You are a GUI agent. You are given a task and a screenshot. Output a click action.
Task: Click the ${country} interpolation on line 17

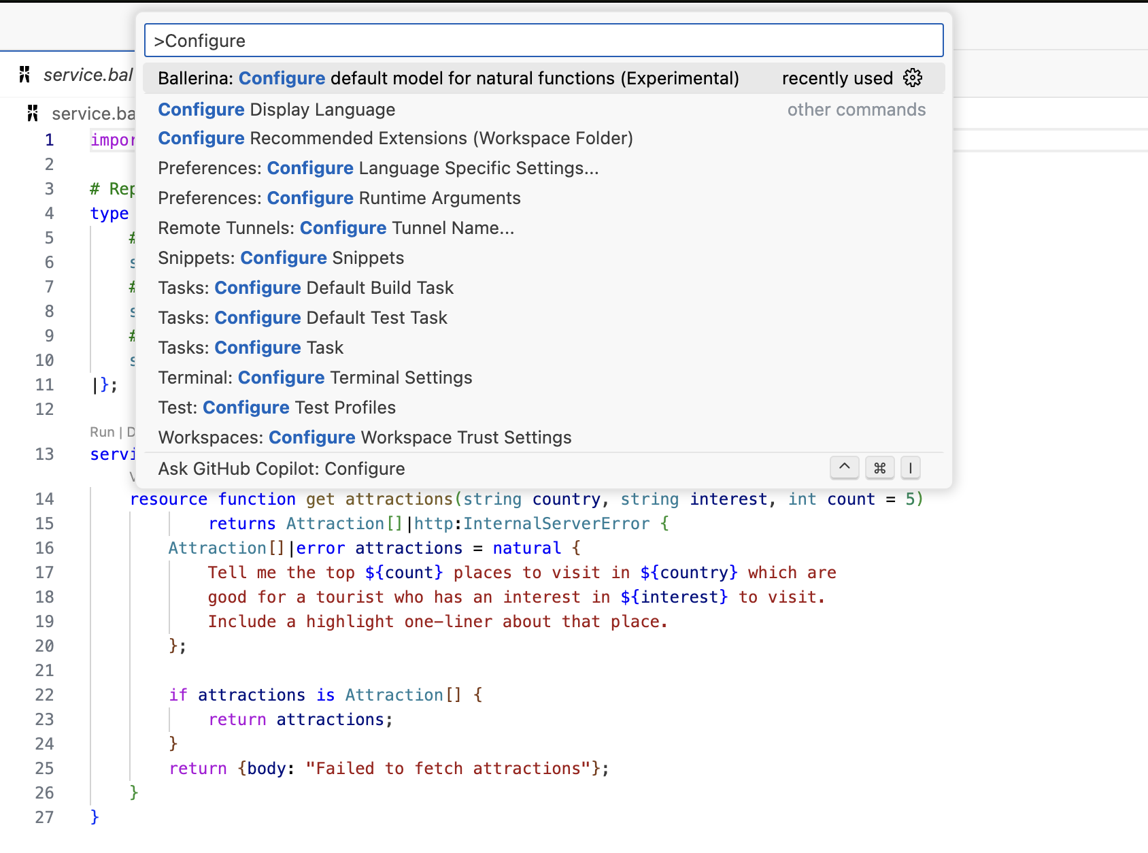click(x=689, y=573)
